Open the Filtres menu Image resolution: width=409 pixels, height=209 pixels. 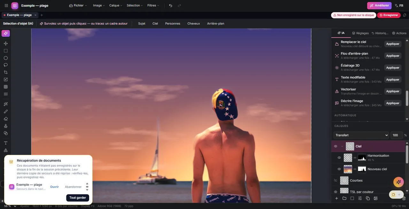click(x=153, y=5)
